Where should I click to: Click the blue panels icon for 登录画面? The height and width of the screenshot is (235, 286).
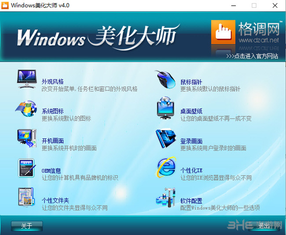165,138
